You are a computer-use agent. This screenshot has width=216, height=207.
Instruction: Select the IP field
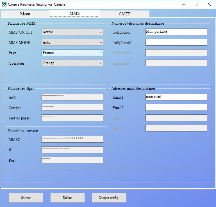point(72,150)
